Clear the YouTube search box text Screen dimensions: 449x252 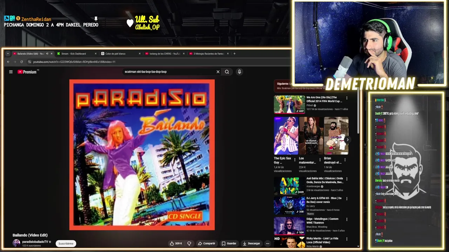click(x=218, y=72)
